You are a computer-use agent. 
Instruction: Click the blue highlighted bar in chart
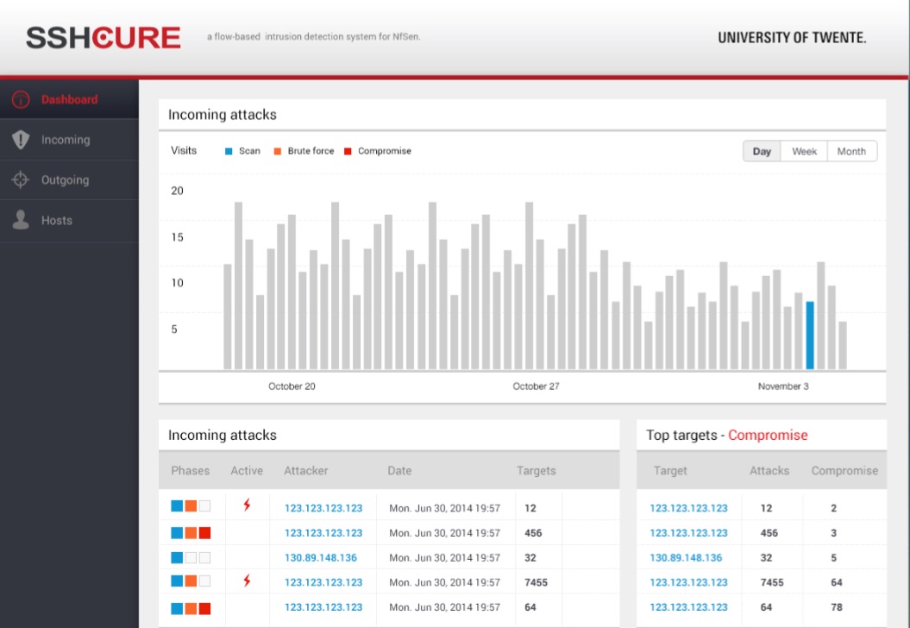(x=810, y=336)
